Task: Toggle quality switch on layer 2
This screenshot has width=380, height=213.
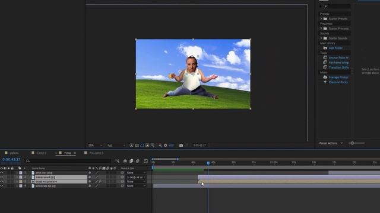Action: point(97,177)
